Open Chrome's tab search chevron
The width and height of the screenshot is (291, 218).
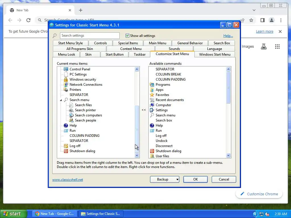point(254,10)
